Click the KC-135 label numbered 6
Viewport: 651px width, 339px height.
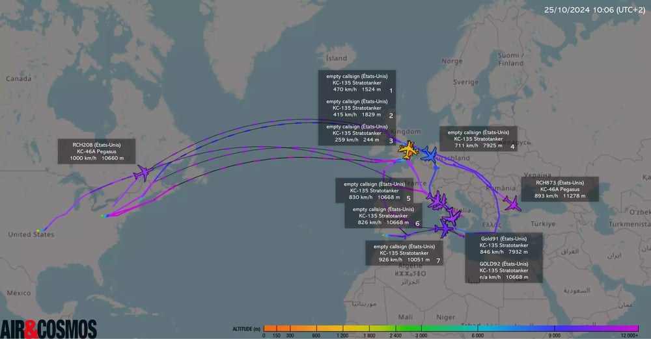[383, 216]
